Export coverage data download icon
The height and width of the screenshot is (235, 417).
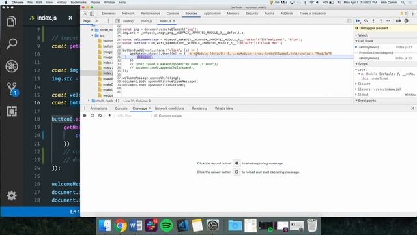point(109,116)
